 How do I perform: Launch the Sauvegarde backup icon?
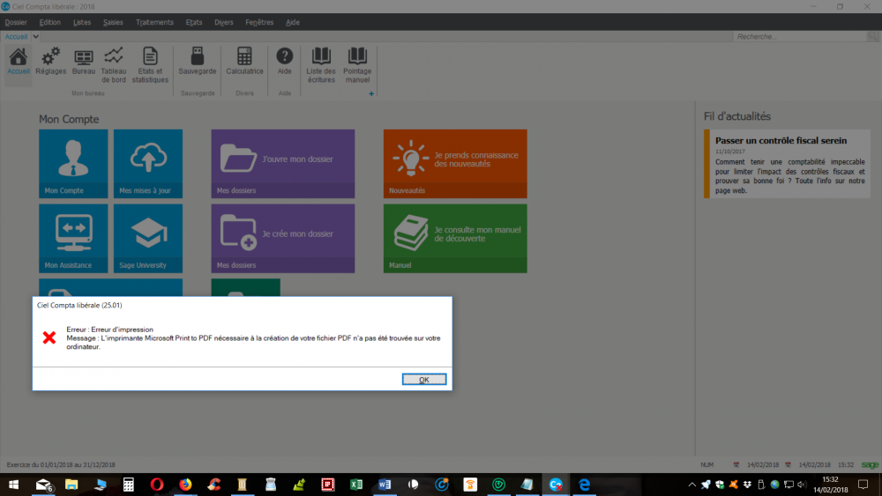(198, 61)
